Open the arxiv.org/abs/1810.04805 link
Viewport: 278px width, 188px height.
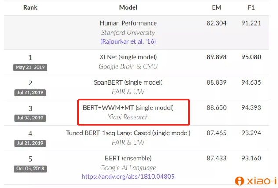coord(128,177)
